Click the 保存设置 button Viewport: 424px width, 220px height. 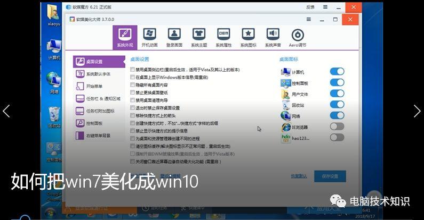(x=330, y=176)
